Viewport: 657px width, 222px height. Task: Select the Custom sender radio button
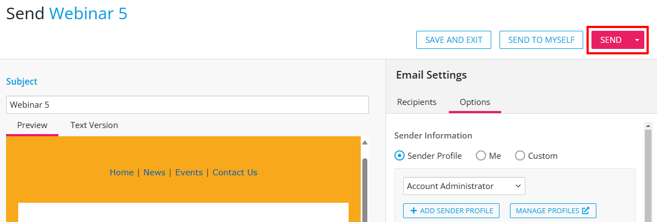pos(520,156)
